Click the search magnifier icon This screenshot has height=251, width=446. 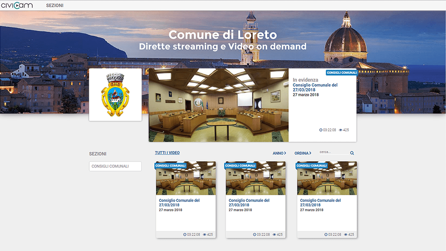352,153
